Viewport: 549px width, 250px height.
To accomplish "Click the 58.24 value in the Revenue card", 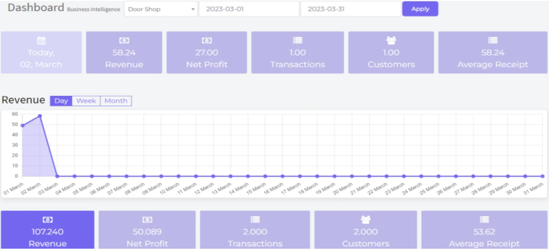I will [124, 53].
